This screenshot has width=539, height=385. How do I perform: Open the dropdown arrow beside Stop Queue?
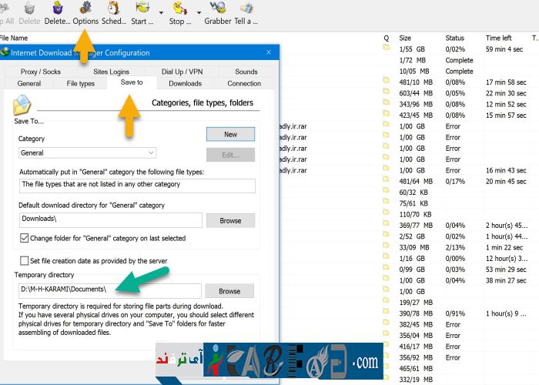click(x=199, y=13)
